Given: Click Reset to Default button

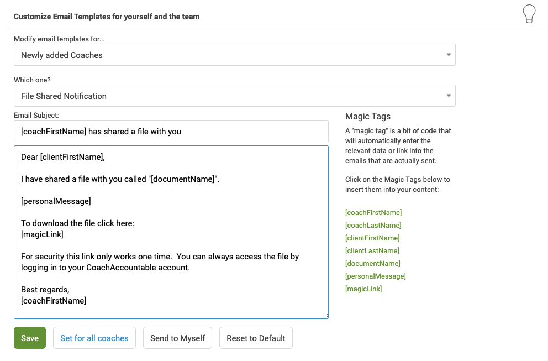Looking at the screenshot, I should pyautogui.click(x=256, y=338).
